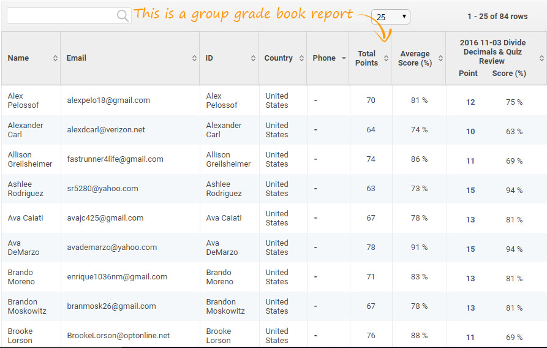This screenshot has width=547, height=348.
Task: Open email alexpelo18@gmail.com
Action: coord(108,100)
